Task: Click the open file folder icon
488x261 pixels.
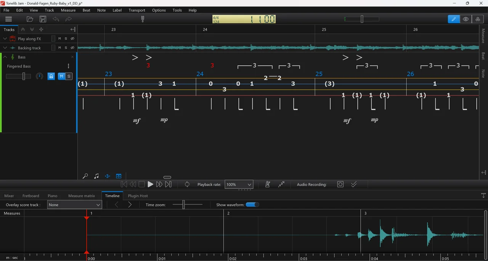Action: point(30,19)
